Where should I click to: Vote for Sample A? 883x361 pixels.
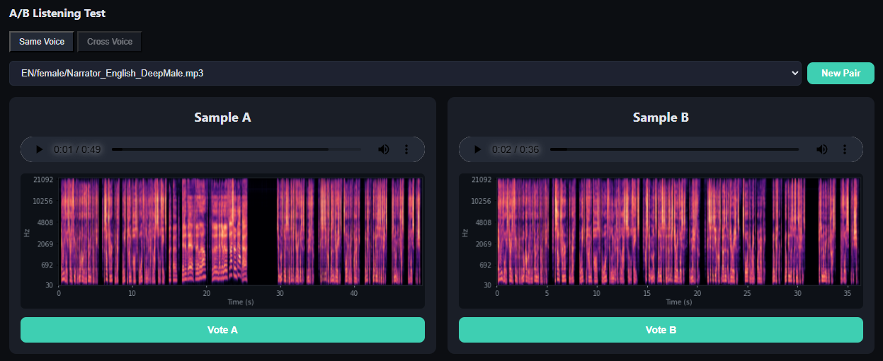[222, 330]
